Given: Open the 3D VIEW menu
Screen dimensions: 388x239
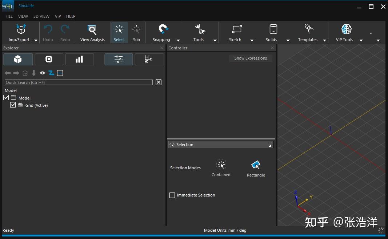Looking at the screenshot, I should point(41,16).
